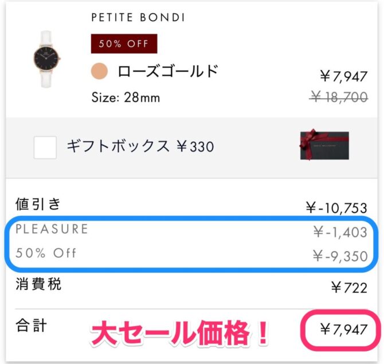This screenshot has height=364, width=384.
Task: Click the red-ribbon gift box image
Action: point(324,145)
